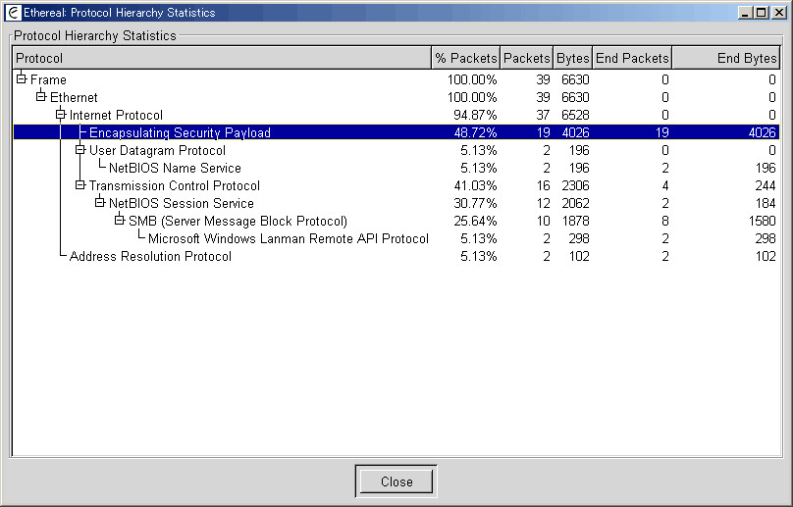Click the Bytes column header
793x507 pixels.
[x=572, y=58]
